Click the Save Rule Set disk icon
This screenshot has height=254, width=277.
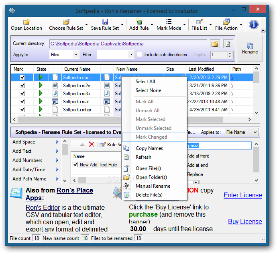[105, 22]
